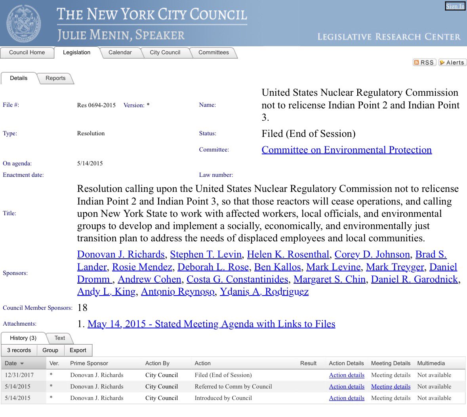Sort by the Date column arrow
This screenshot has height=417, width=467.
coord(22,364)
